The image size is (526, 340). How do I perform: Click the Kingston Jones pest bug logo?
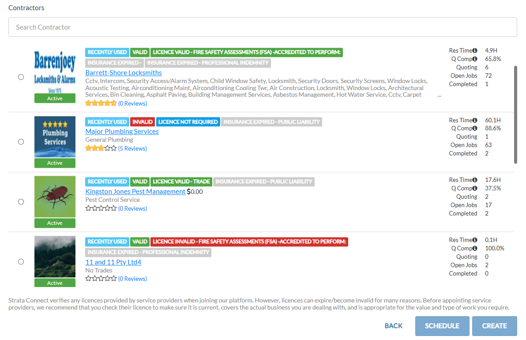coord(55,196)
